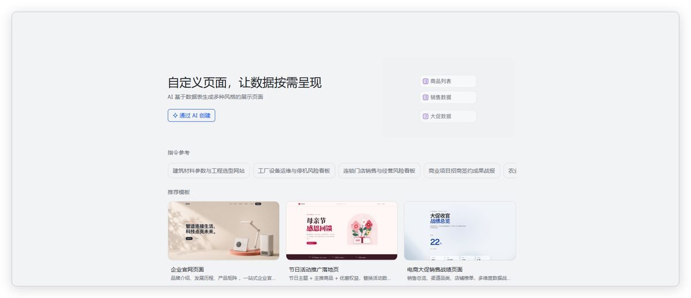This screenshot has height=298, width=691.
Task: Click the 指令参考 section label
Action: (x=179, y=153)
